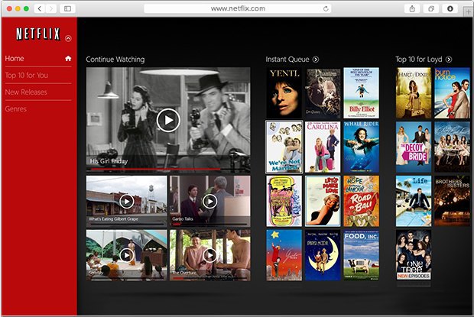The height and width of the screenshot is (317, 474).
Task: Open the Billy Elliot poster
Action: pyautogui.click(x=362, y=93)
